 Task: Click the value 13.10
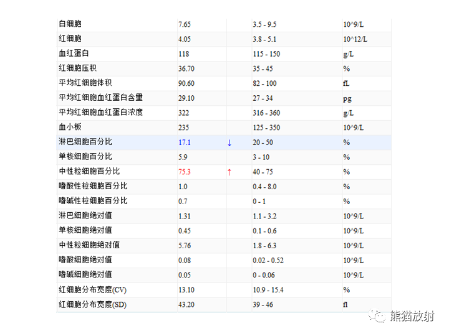click(x=186, y=290)
